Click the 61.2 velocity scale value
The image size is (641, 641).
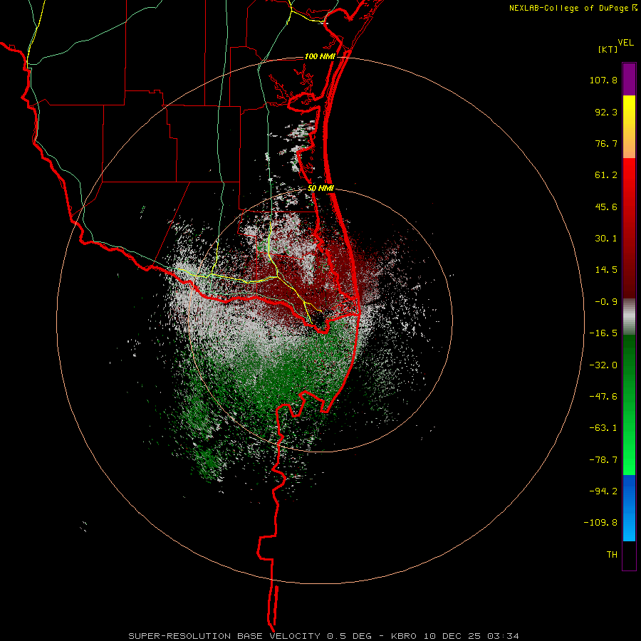click(606, 175)
